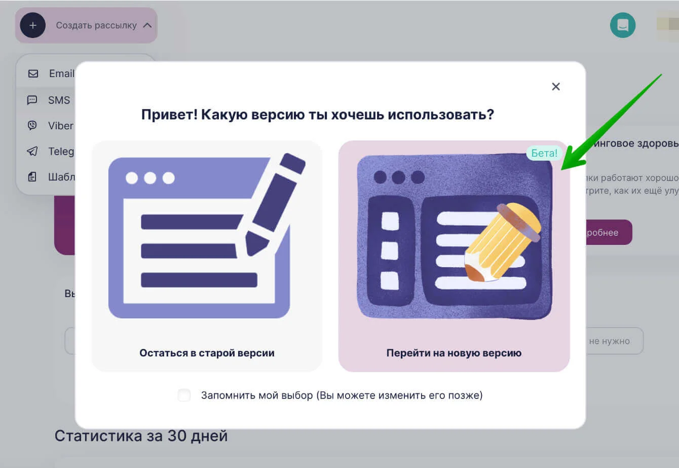Open the templates document icon in menu
The width and height of the screenshot is (679, 468).
(32, 177)
